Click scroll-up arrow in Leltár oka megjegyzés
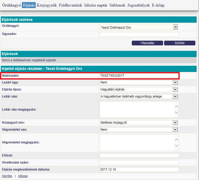 coord(176,107)
